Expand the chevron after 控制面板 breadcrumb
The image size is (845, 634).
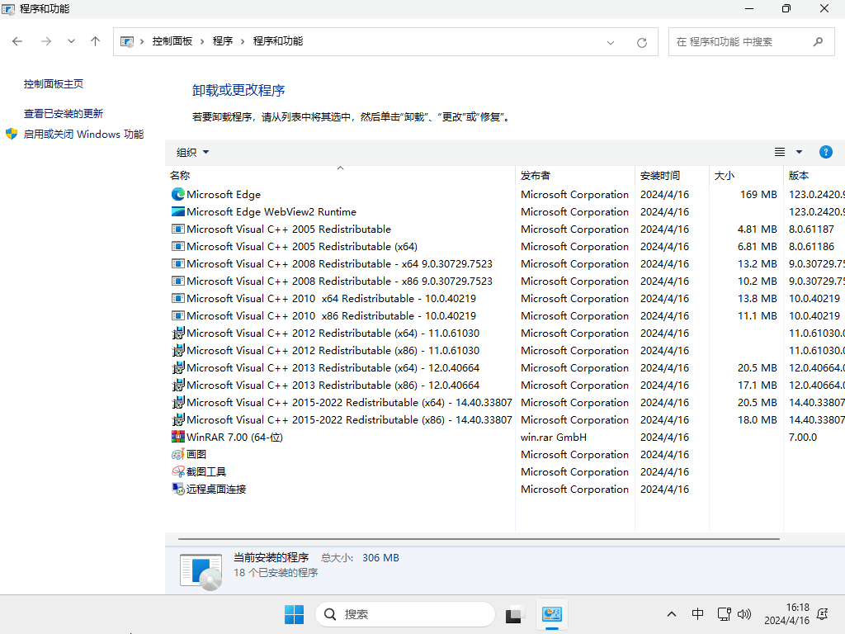click(x=202, y=41)
